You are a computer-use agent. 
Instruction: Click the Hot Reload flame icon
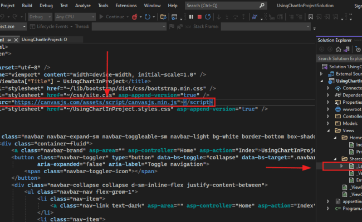[135, 17]
